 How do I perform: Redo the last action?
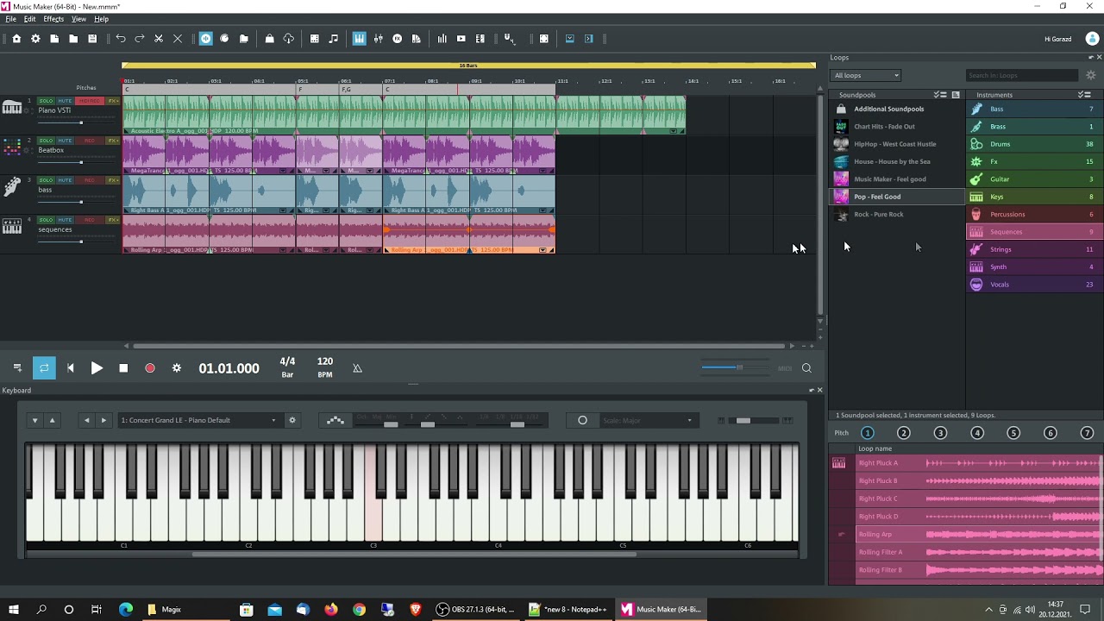(x=140, y=39)
